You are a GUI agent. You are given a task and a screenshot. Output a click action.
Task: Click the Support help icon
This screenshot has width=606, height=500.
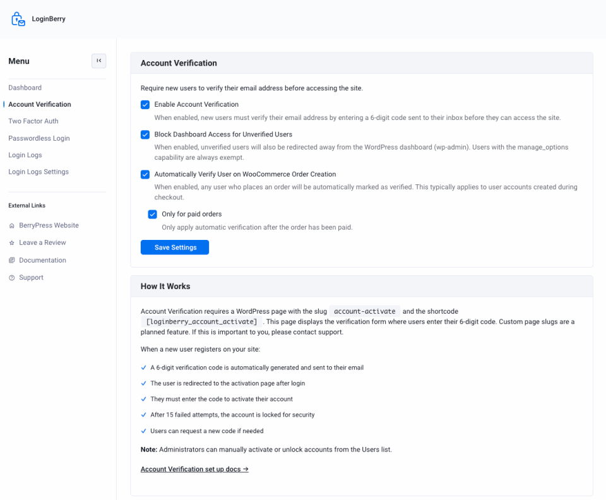(x=11, y=277)
